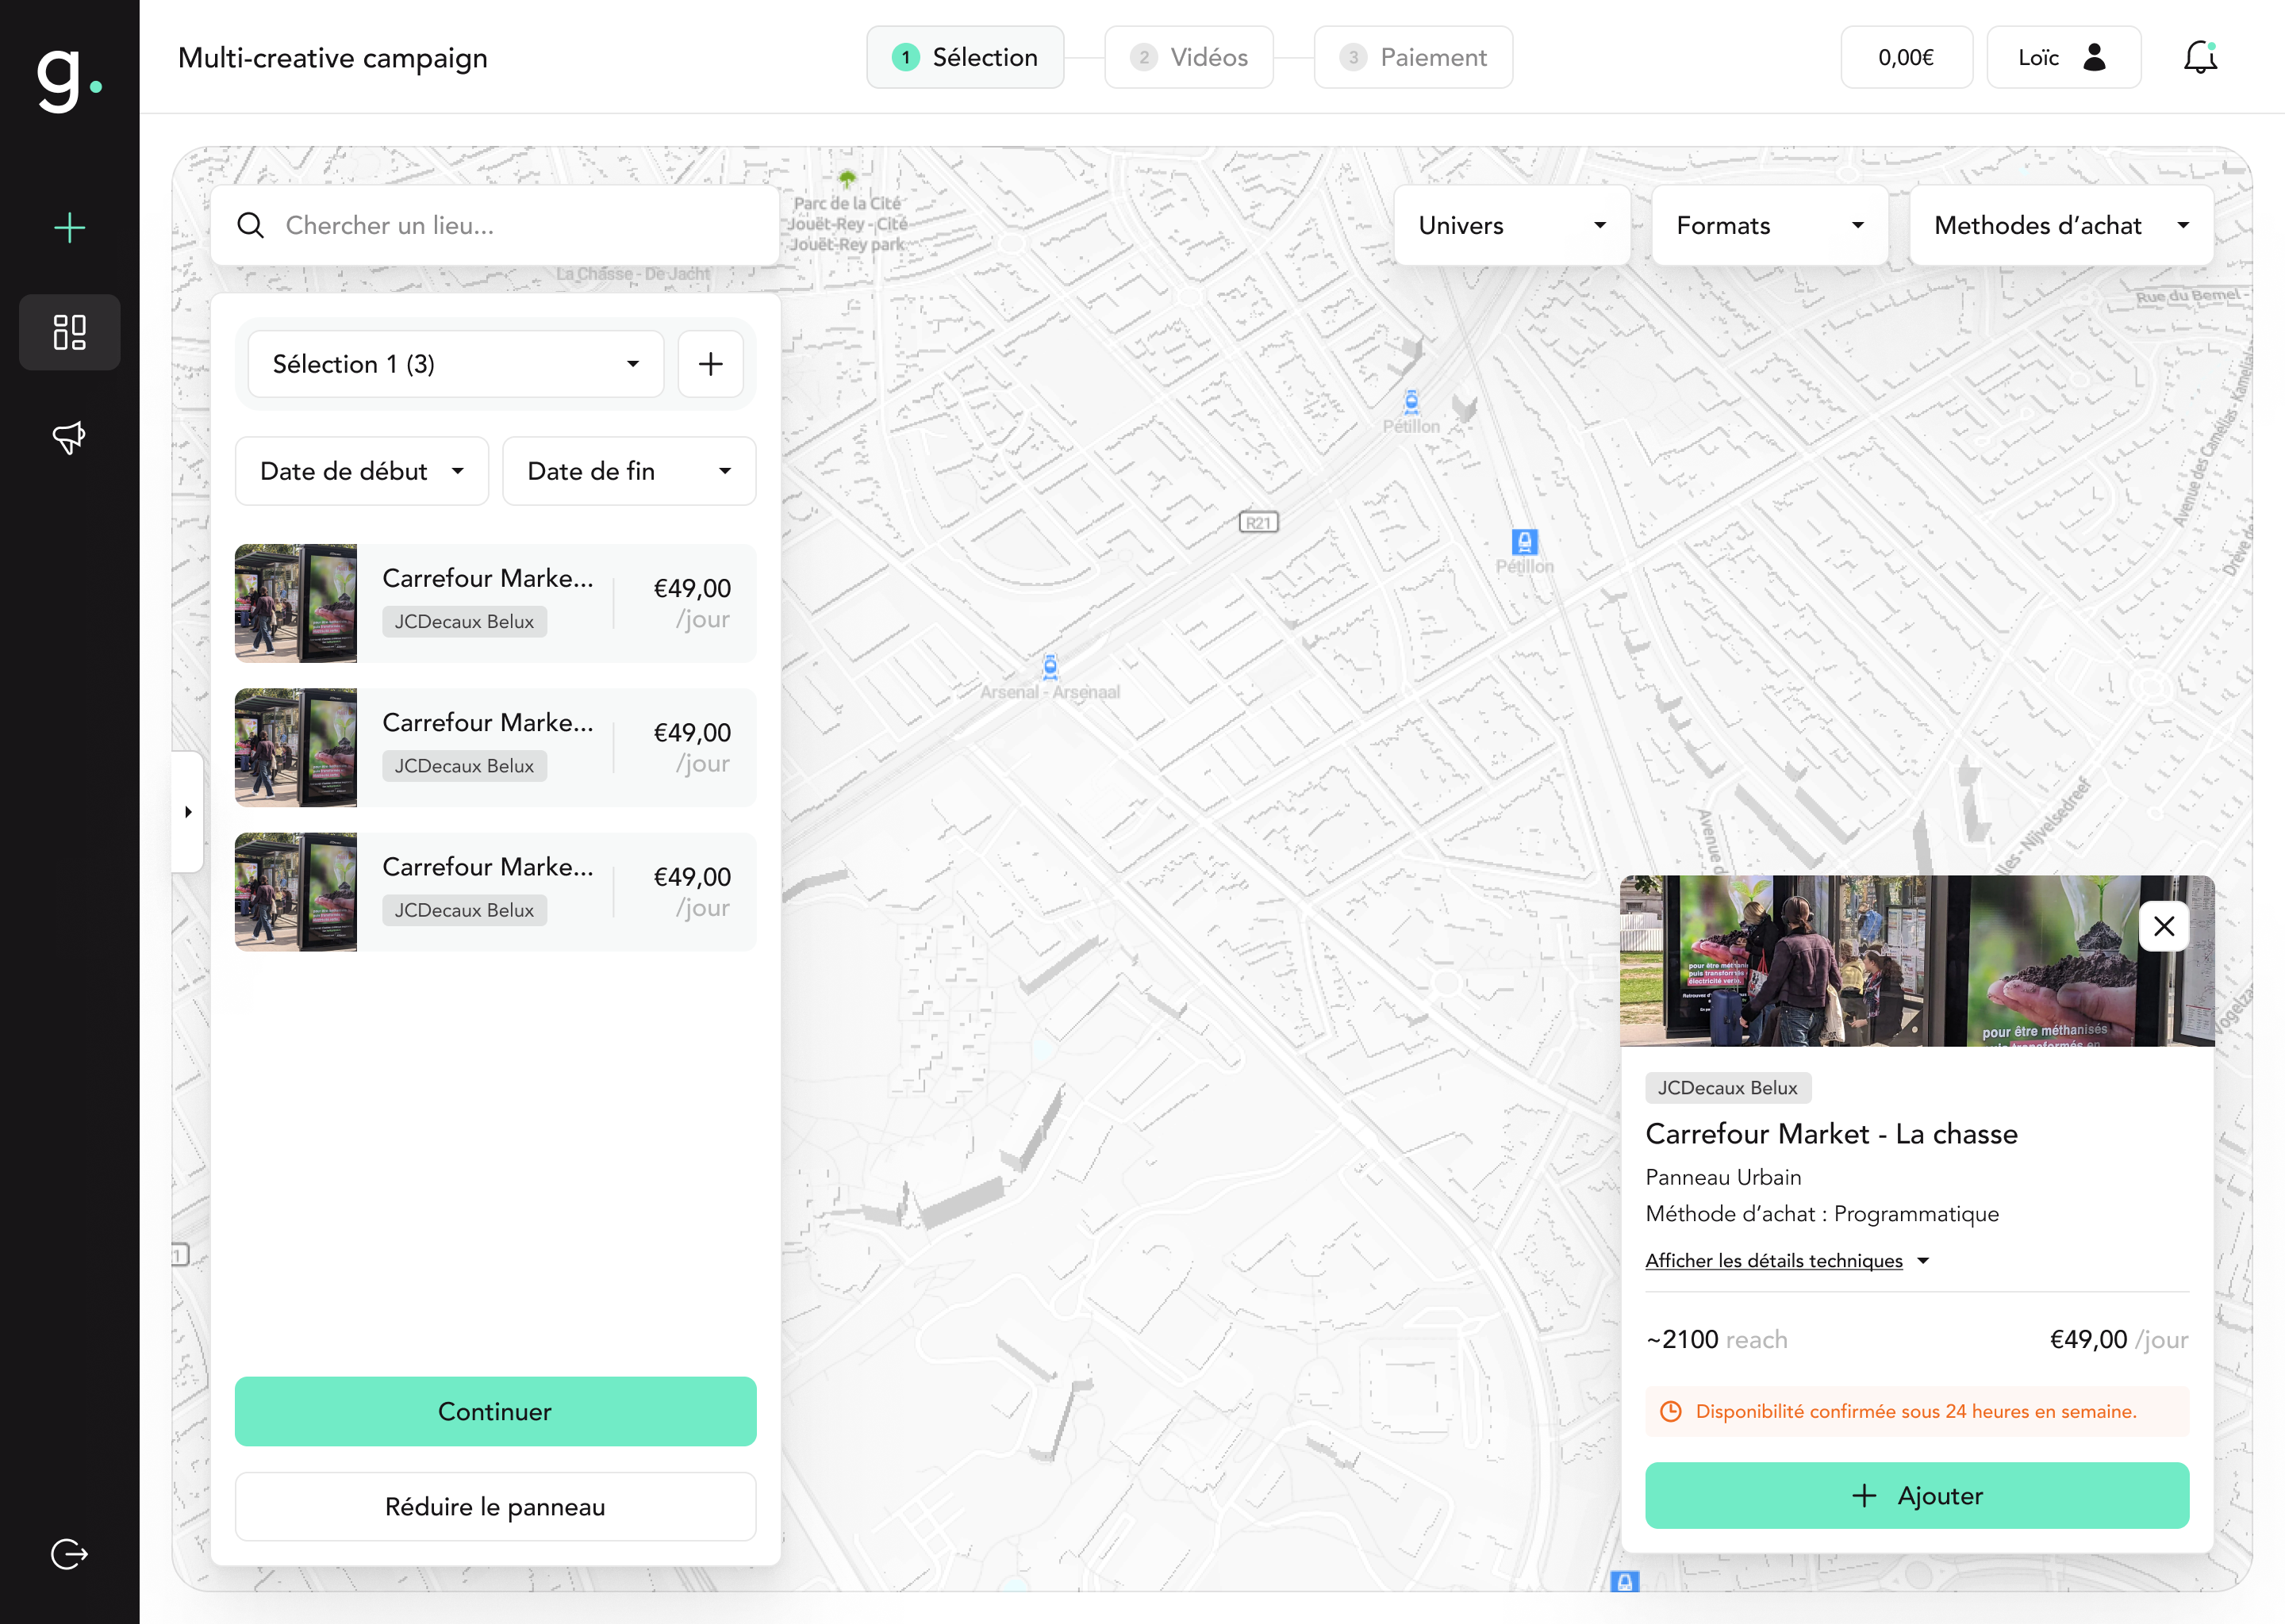Click the Arsenal tram stop marker
The image size is (2285, 1624).
[x=1050, y=667]
